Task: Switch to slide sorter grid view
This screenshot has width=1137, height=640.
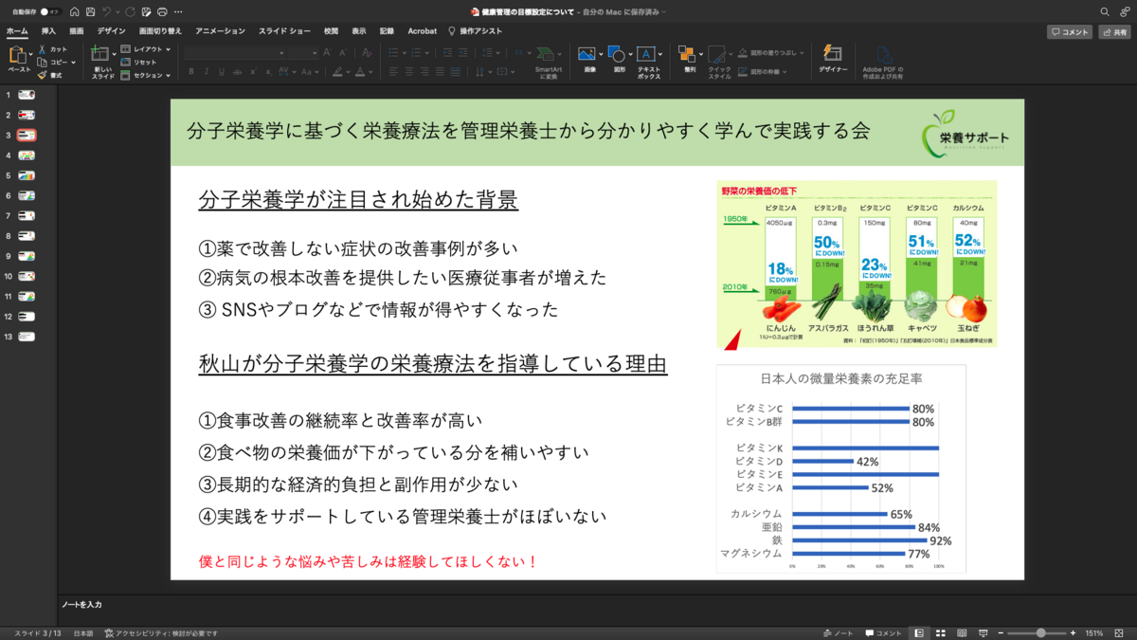Action: point(940,632)
